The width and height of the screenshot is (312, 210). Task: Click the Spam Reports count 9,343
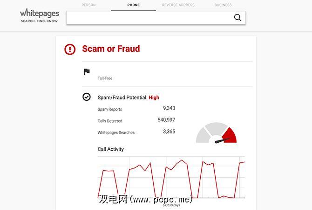click(x=169, y=108)
